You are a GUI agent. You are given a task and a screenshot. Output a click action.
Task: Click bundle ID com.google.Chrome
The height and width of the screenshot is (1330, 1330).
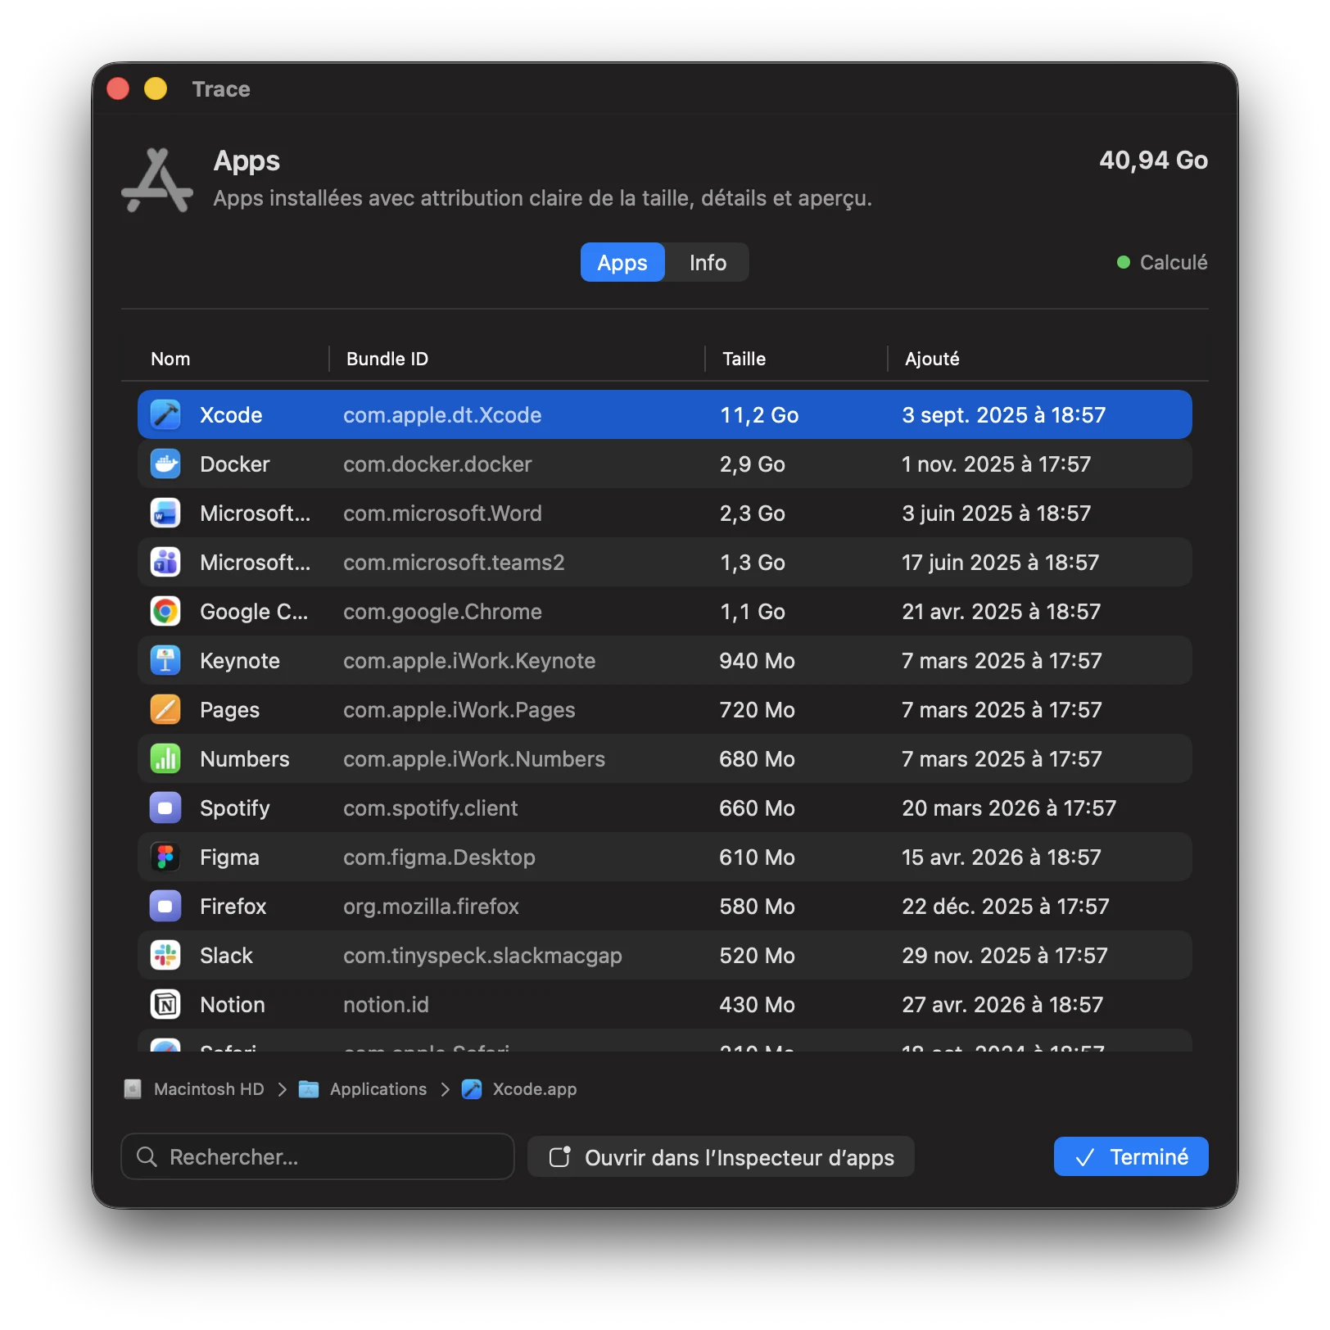(x=442, y=612)
